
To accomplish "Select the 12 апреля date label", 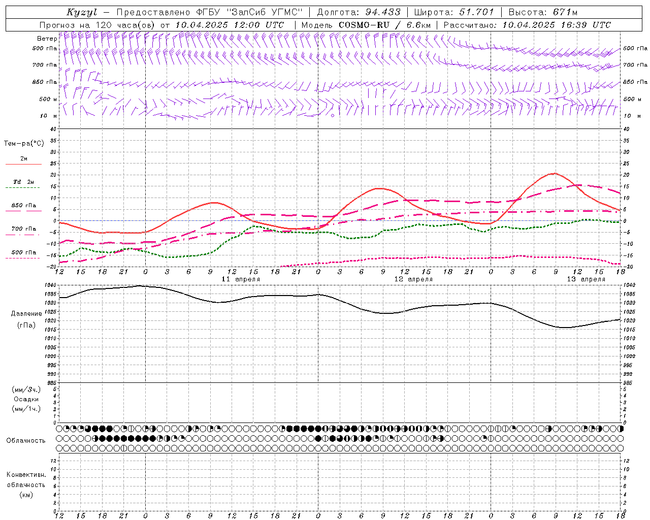I will tap(413, 279).
